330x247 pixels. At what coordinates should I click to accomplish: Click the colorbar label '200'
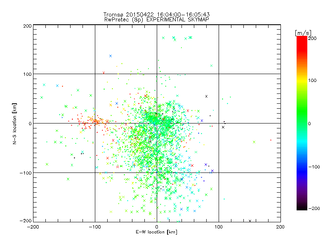tap(312, 38)
